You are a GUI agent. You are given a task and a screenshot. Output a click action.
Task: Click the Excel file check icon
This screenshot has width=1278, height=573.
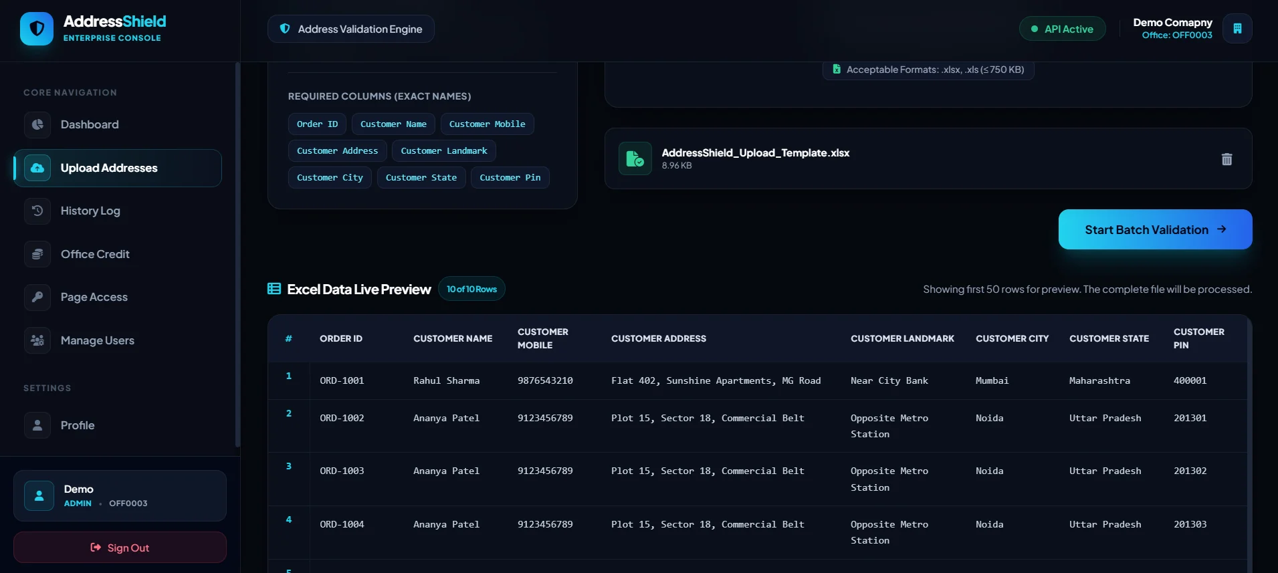tap(635, 158)
